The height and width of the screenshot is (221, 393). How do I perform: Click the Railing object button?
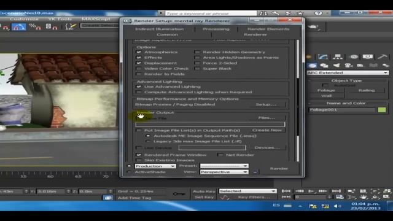tap(367, 90)
